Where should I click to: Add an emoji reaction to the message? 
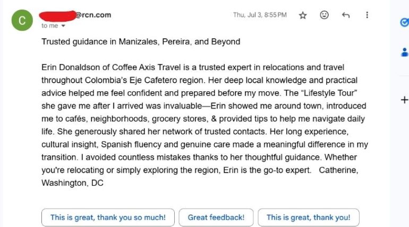tap(324, 15)
